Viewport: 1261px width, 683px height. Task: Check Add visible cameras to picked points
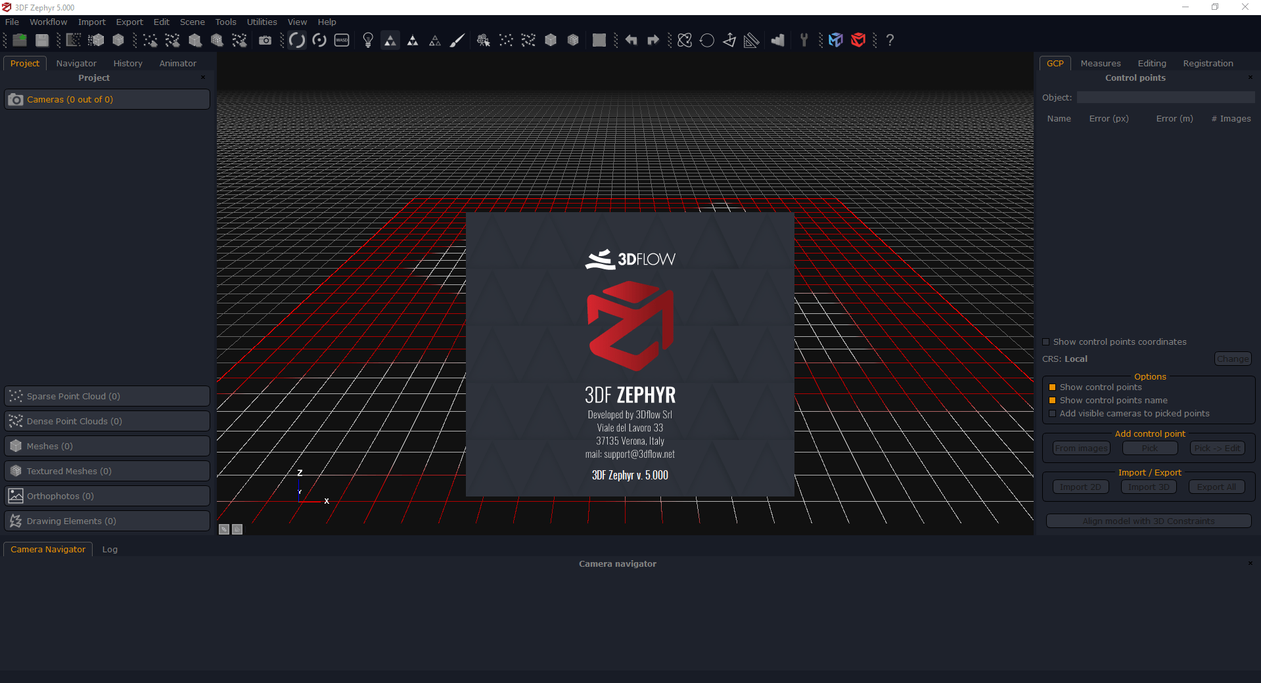1053,414
